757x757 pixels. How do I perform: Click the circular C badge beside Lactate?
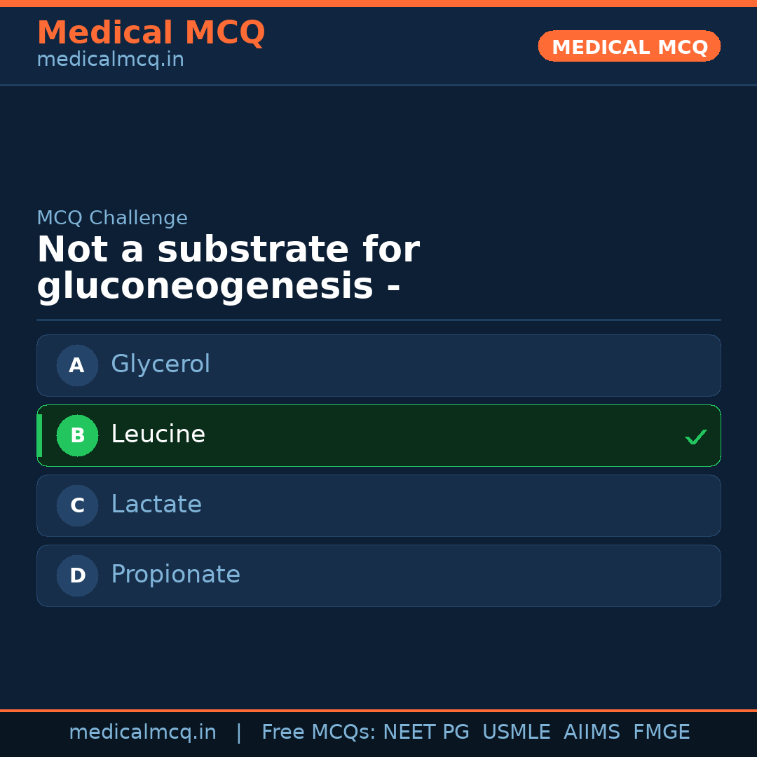[77, 505]
